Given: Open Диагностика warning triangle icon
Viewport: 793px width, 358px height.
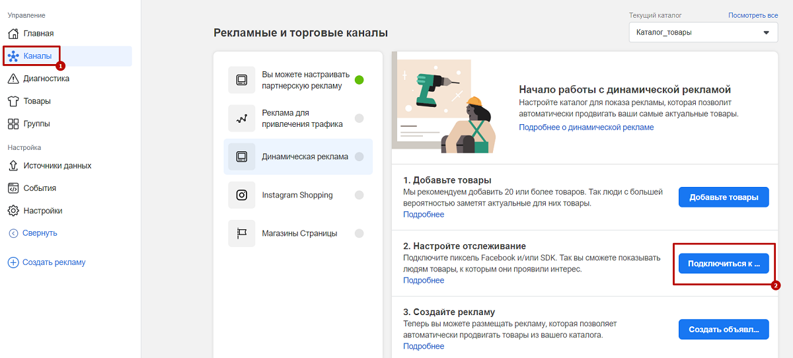Looking at the screenshot, I should pyautogui.click(x=13, y=79).
